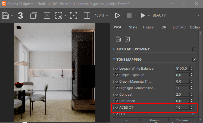Enable the Auto Adjustment checkbox
Image resolution: width=203 pixels, height=123 pixels.
[194, 49]
